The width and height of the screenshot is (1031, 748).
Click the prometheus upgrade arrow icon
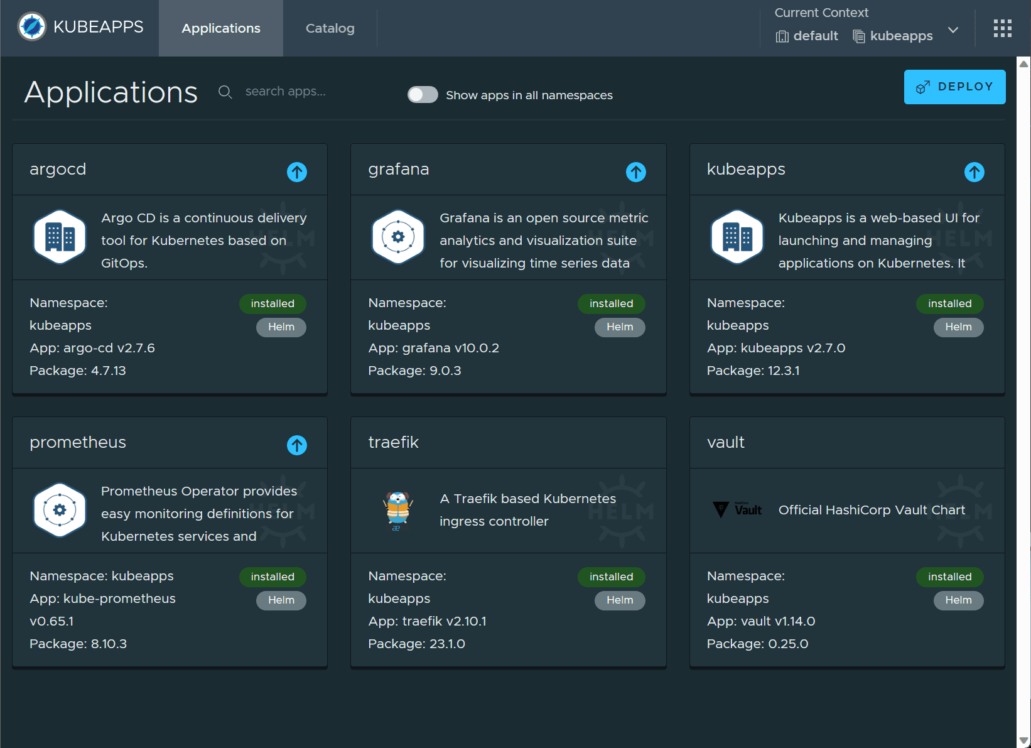[296, 445]
